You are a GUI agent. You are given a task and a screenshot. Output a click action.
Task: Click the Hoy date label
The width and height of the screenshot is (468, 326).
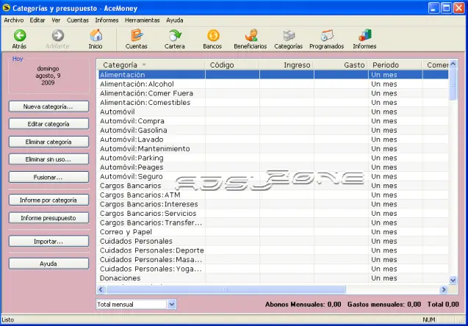(x=18, y=59)
